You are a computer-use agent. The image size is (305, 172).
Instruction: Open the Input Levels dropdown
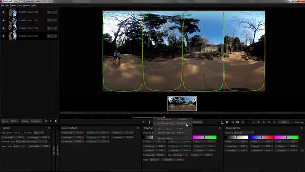tap(19, 146)
